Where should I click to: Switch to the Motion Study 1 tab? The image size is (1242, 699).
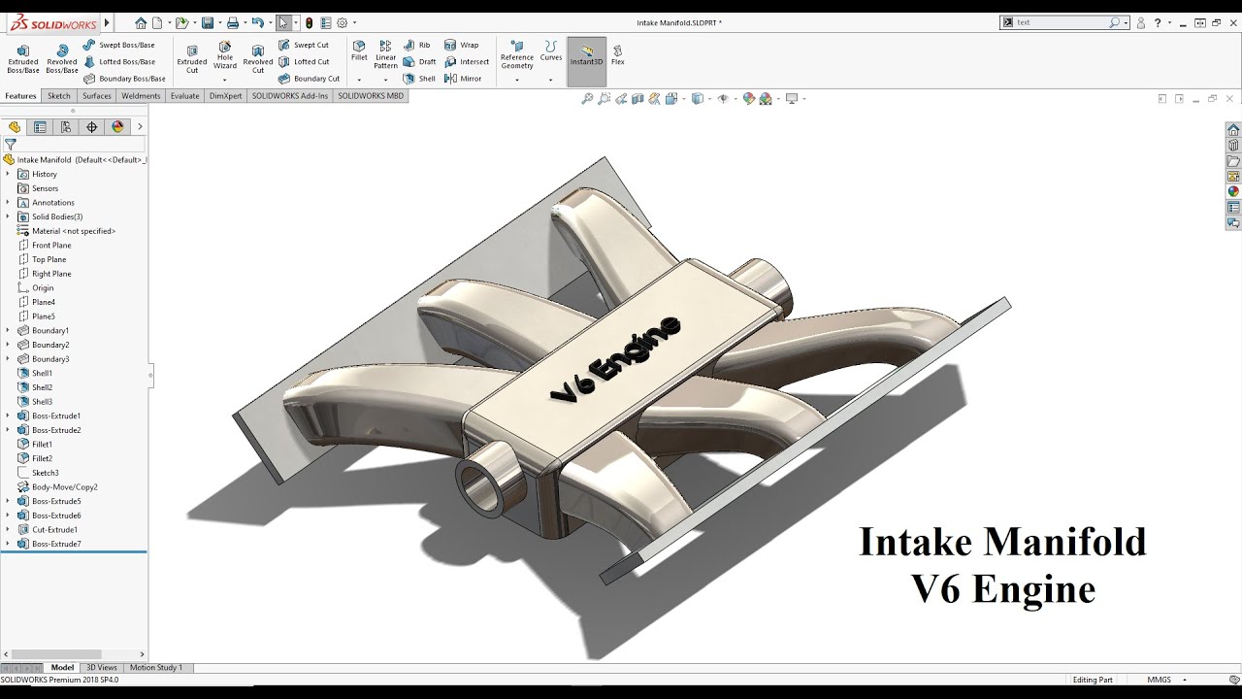click(156, 668)
